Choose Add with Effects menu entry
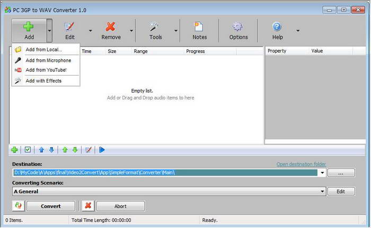The height and width of the screenshot is (228, 371). (x=46, y=81)
